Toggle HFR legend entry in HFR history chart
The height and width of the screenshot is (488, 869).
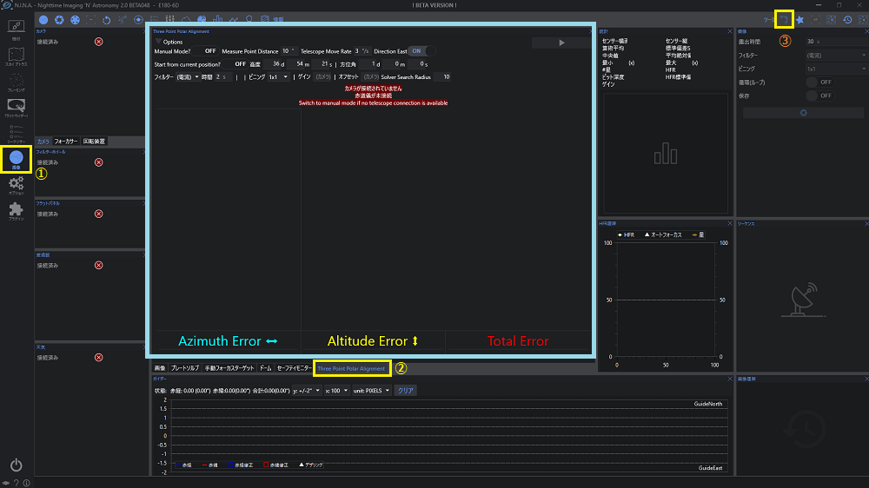(x=627, y=234)
